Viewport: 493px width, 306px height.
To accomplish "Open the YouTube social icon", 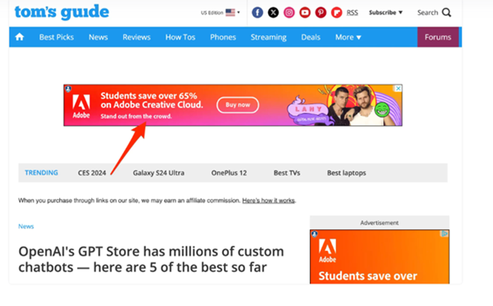I will tap(304, 12).
